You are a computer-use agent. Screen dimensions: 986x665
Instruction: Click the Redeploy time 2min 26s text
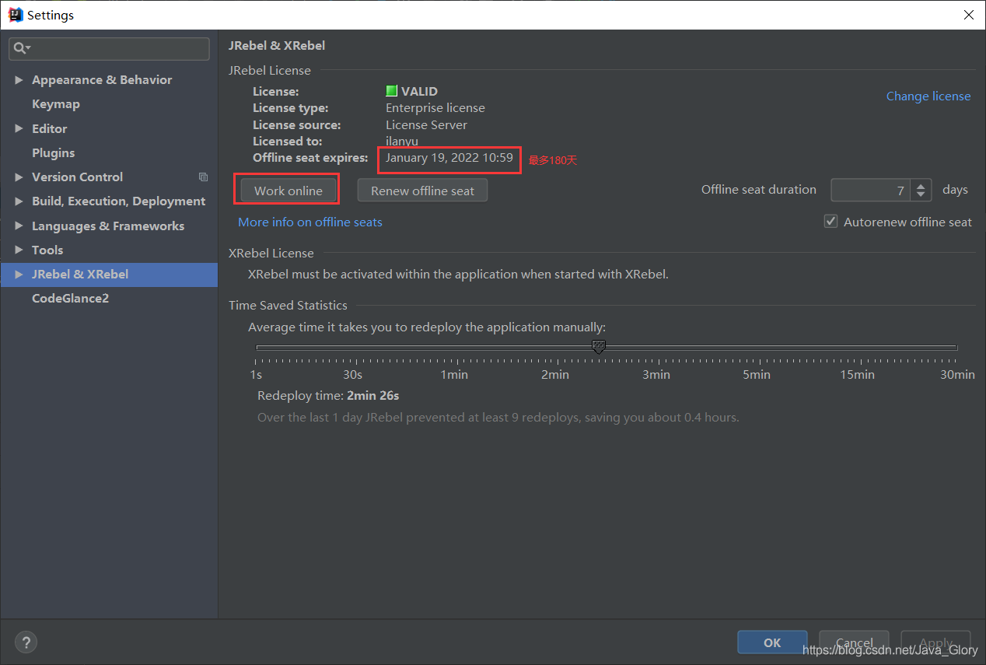click(328, 396)
